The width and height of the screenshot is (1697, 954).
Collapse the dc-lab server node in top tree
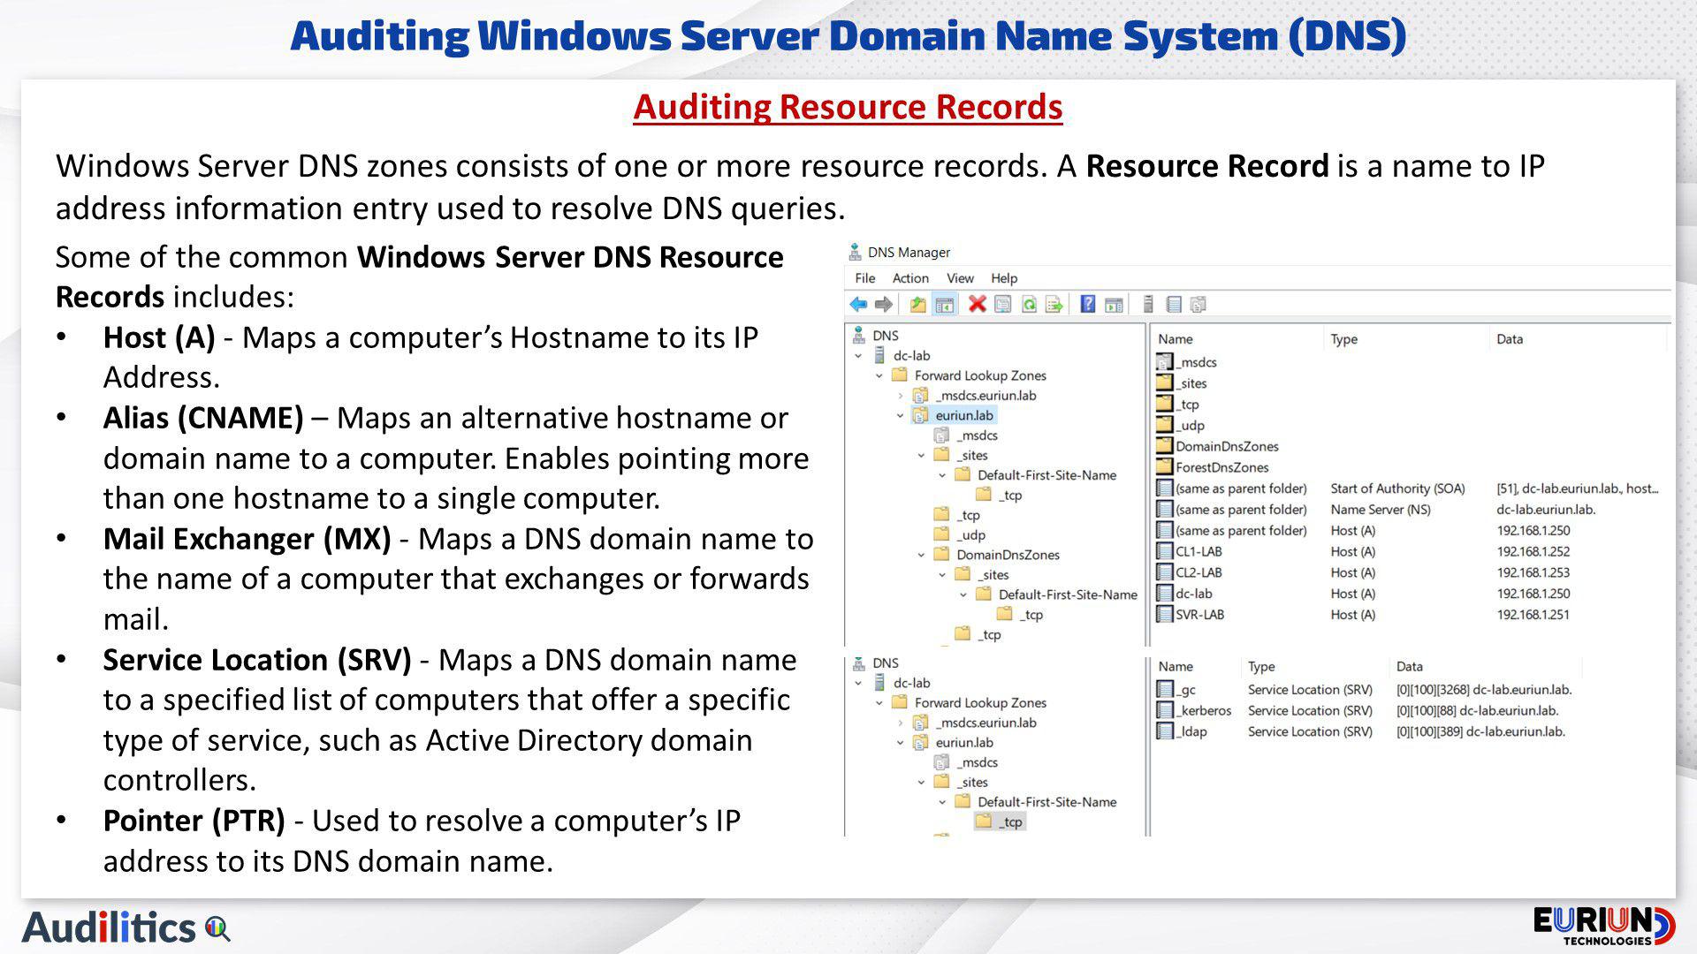(858, 356)
